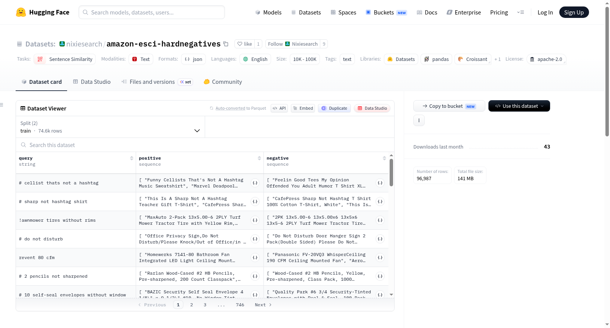Click the Copy to bucket button
Viewport: 610px width, 328px height.
pos(449,106)
